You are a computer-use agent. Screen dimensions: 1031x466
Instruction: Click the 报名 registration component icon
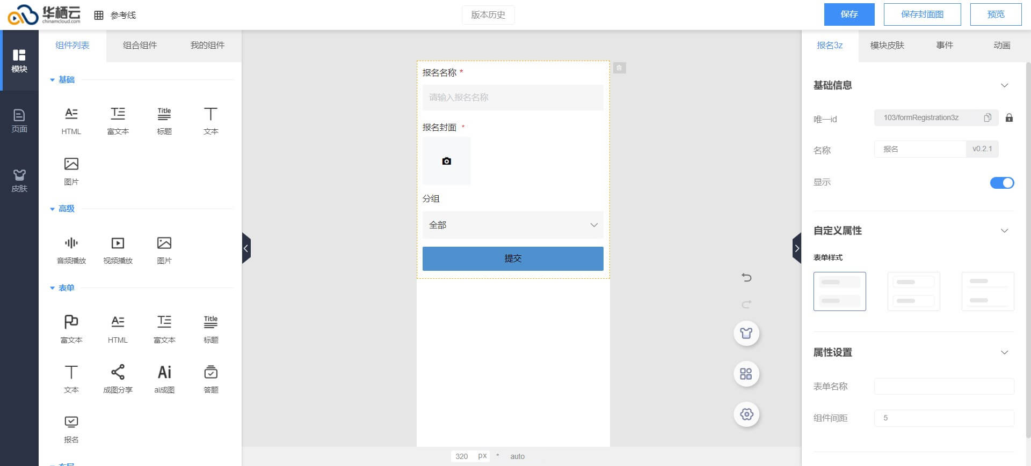[71, 422]
